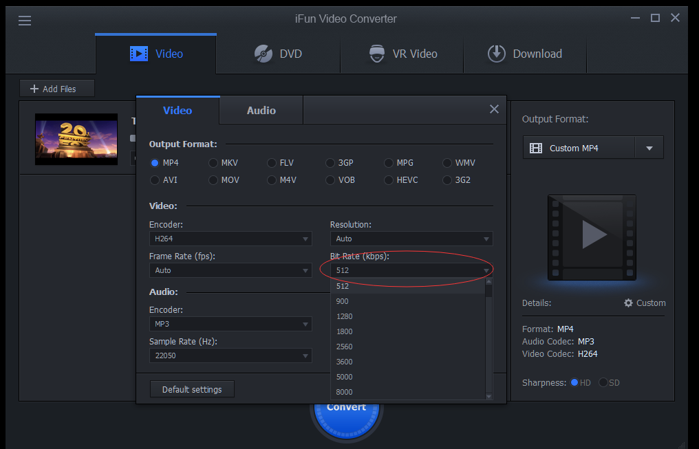Select 3600 bit rate option

[408, 362]
